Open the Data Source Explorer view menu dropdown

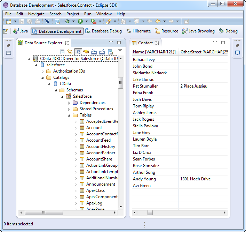coord(120,50)
